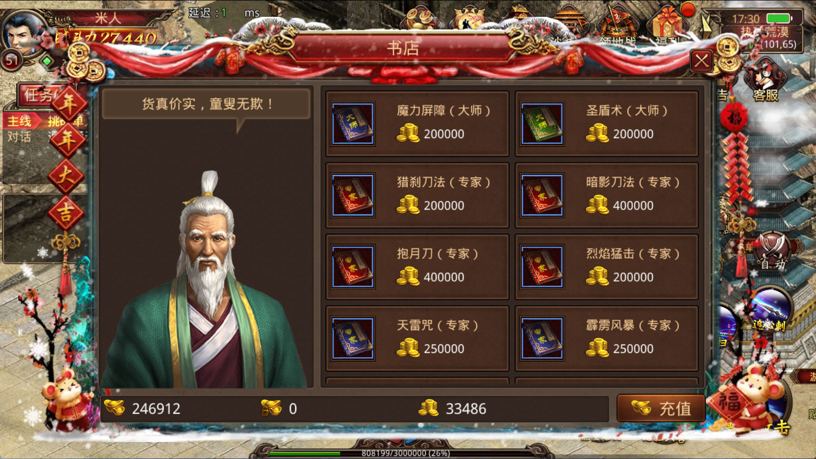Image resolution: width=816 pixels, height=459 pixels.
Task: Choose the 烈焰猛击（专家）book icon
Action: click(542, 267)
